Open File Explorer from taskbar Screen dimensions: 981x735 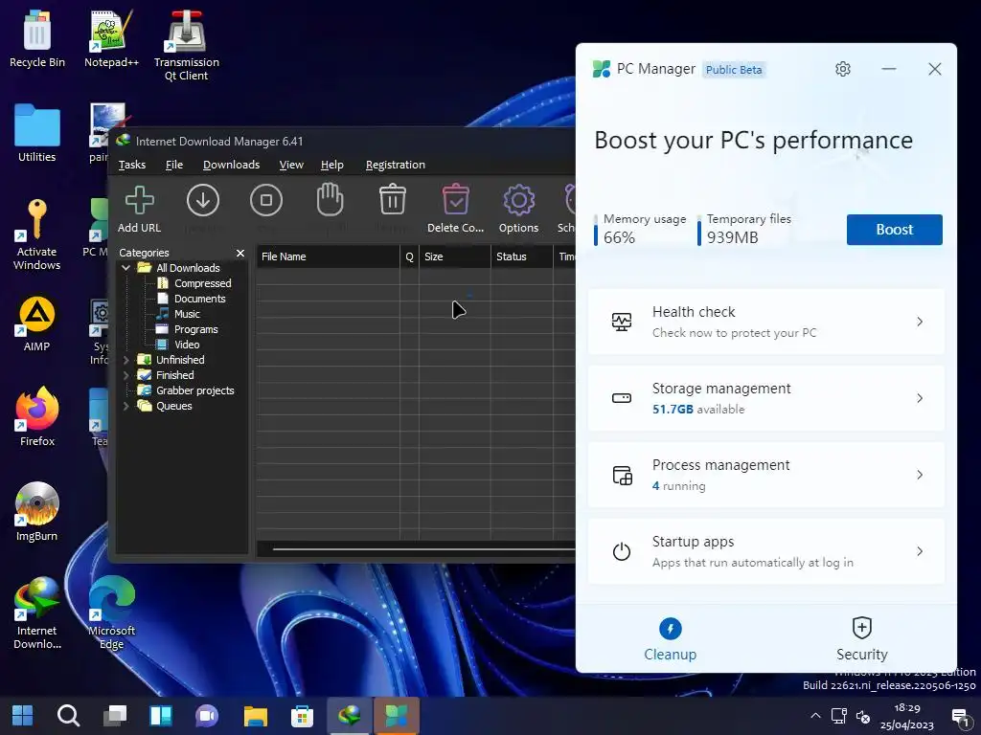[255, 715]
